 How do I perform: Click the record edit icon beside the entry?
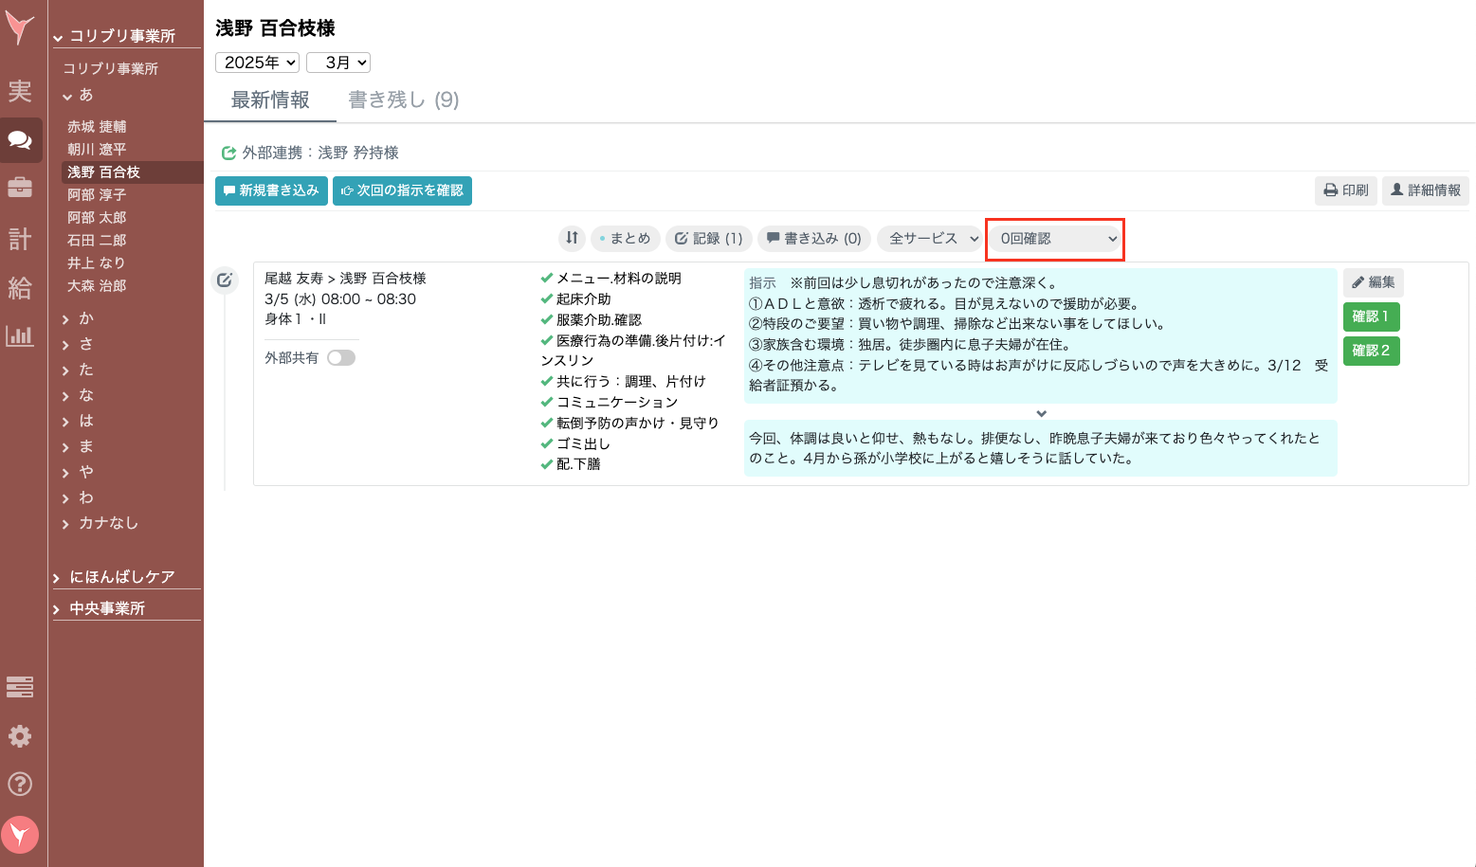(225, 280)
